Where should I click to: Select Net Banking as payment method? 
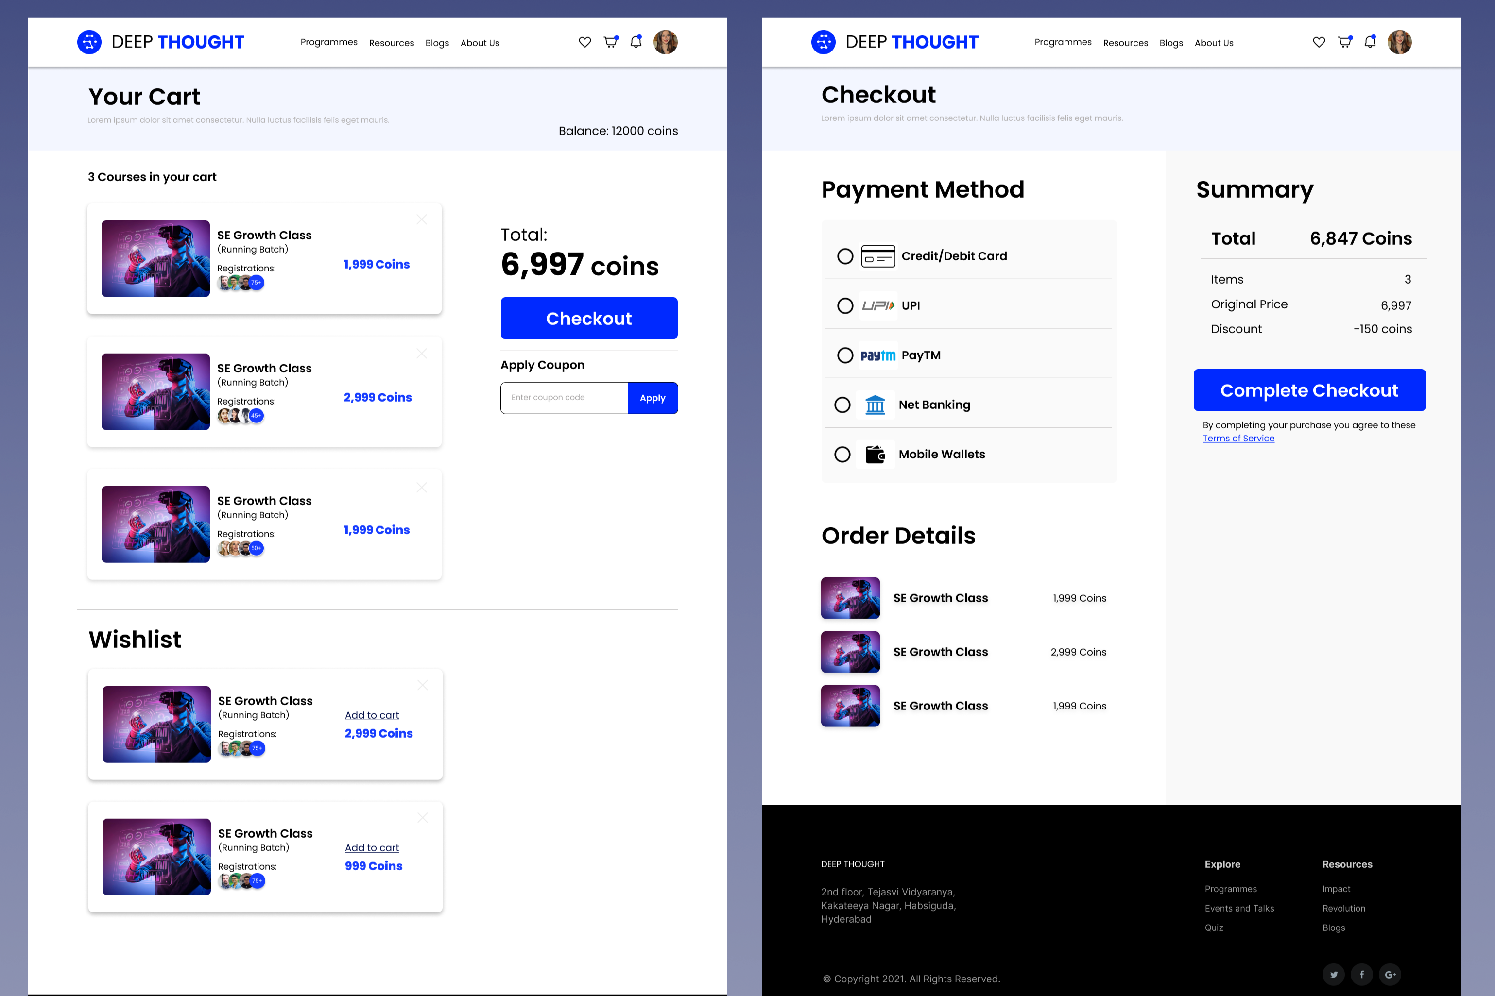click(842, 405)
